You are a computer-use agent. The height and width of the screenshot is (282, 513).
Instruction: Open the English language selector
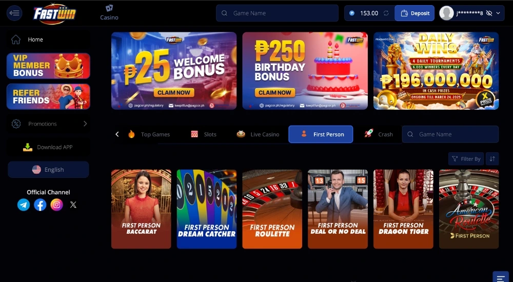tap(48, 170)
